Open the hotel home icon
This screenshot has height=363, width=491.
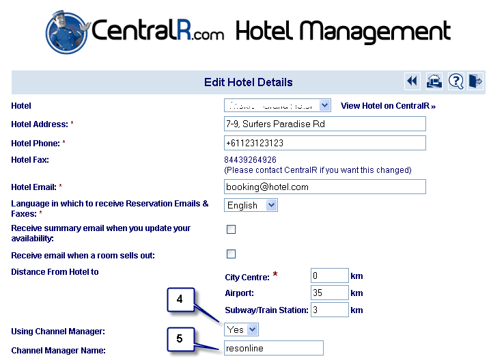pos(434,81)
